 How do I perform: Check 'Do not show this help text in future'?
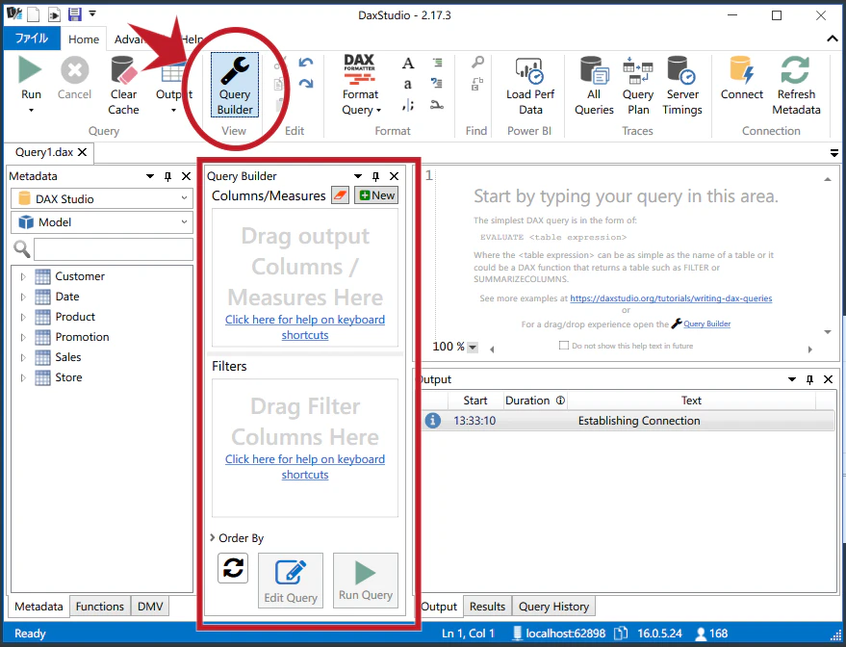tap(564, 346)
